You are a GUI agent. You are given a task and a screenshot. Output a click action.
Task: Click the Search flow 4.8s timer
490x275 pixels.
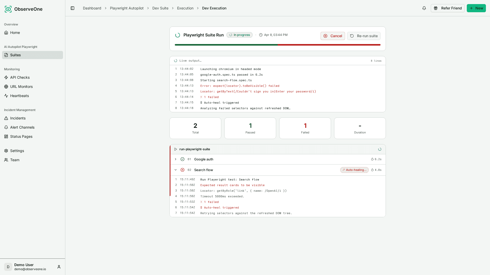tap(376, 170)
